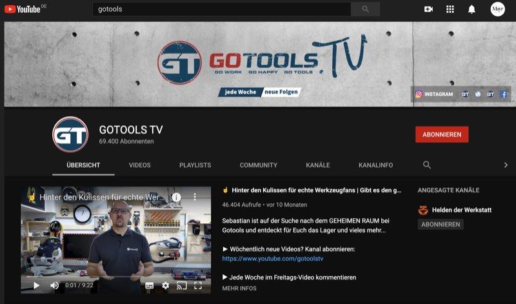Open the youtube.com/gotoolstv link
The image size is (516, 304).
point(272,259)
